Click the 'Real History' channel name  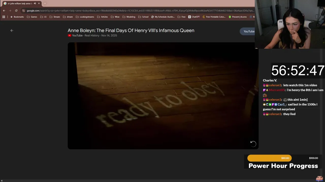[92, 35]
